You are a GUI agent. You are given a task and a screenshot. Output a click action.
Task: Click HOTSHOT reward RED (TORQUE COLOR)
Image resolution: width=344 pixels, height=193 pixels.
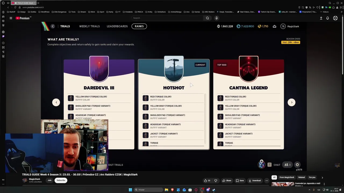tap(173, 98)
